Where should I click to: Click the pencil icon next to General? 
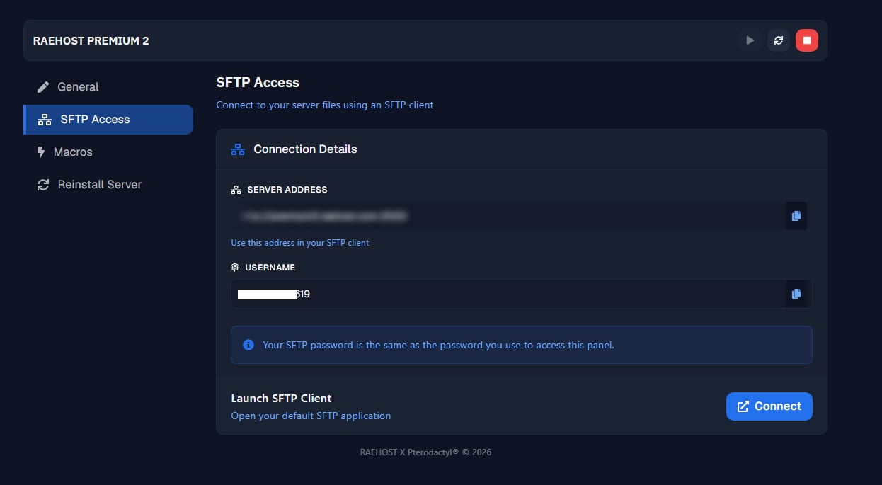[43, 87]
